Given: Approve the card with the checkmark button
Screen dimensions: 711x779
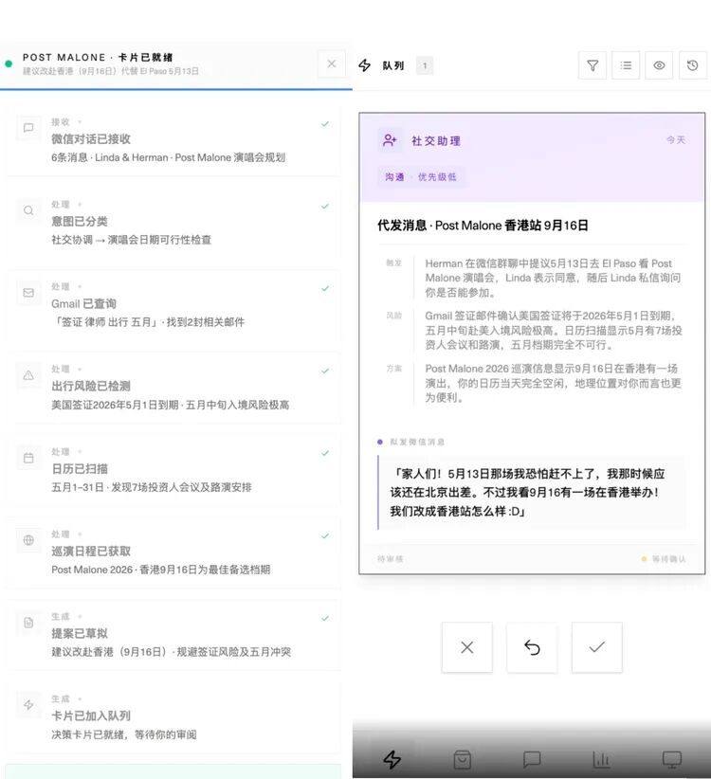Looking at the screenshot, I should [596, 647].
